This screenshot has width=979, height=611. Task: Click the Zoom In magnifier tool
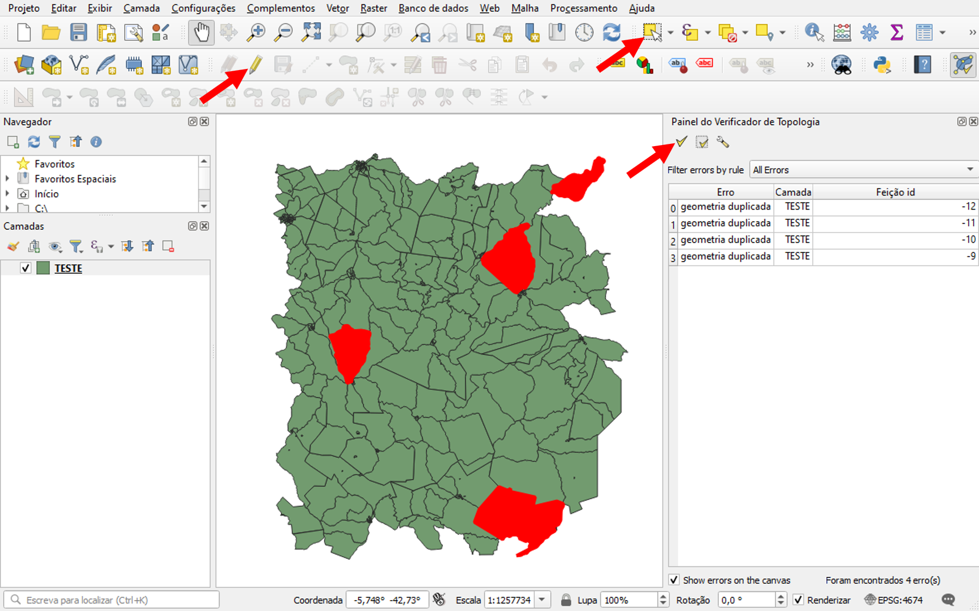pyautogui.click(x=255, y=33)
